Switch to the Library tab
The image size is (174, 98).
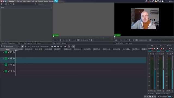(x=64, y=43)
